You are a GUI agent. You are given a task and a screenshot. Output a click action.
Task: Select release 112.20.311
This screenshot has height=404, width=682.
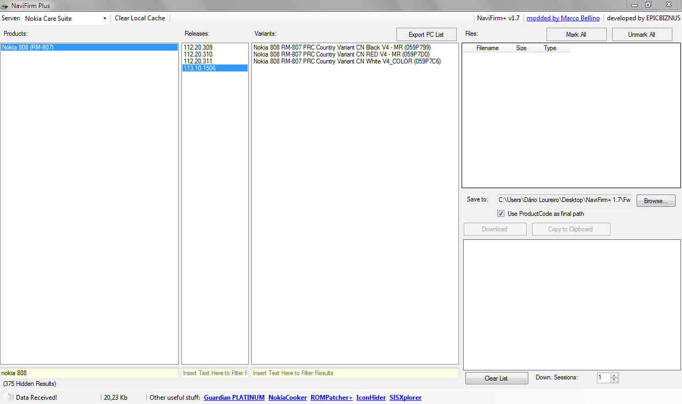215,61
